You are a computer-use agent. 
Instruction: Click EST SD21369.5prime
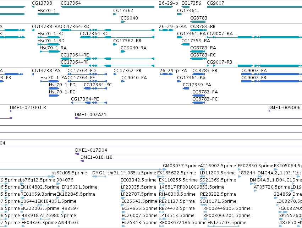click(x=203, y=184)
